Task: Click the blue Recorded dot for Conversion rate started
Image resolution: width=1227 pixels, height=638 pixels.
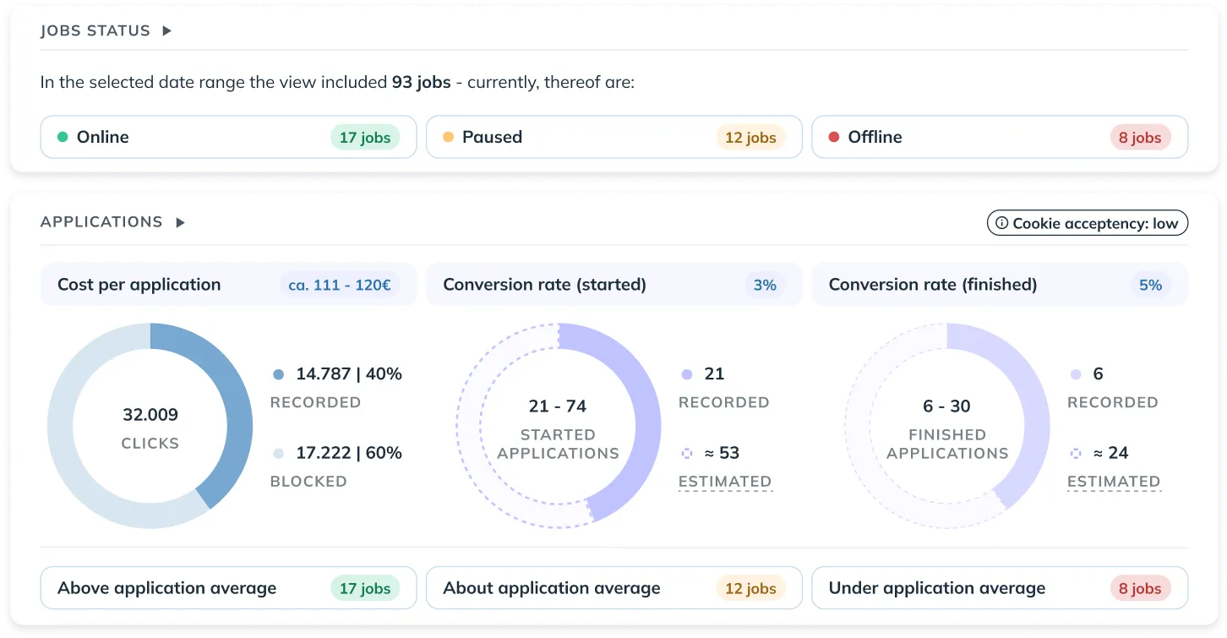Action: point(686,374)
